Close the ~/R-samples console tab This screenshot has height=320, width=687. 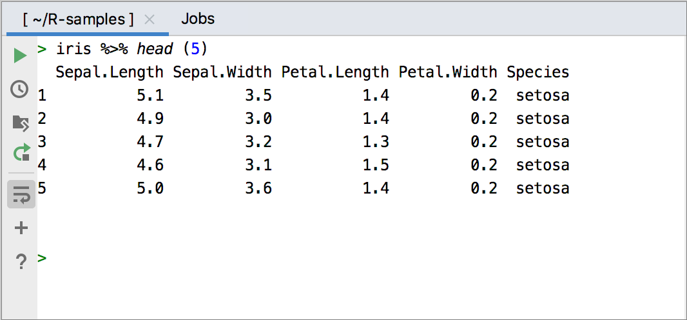(150, 19)
